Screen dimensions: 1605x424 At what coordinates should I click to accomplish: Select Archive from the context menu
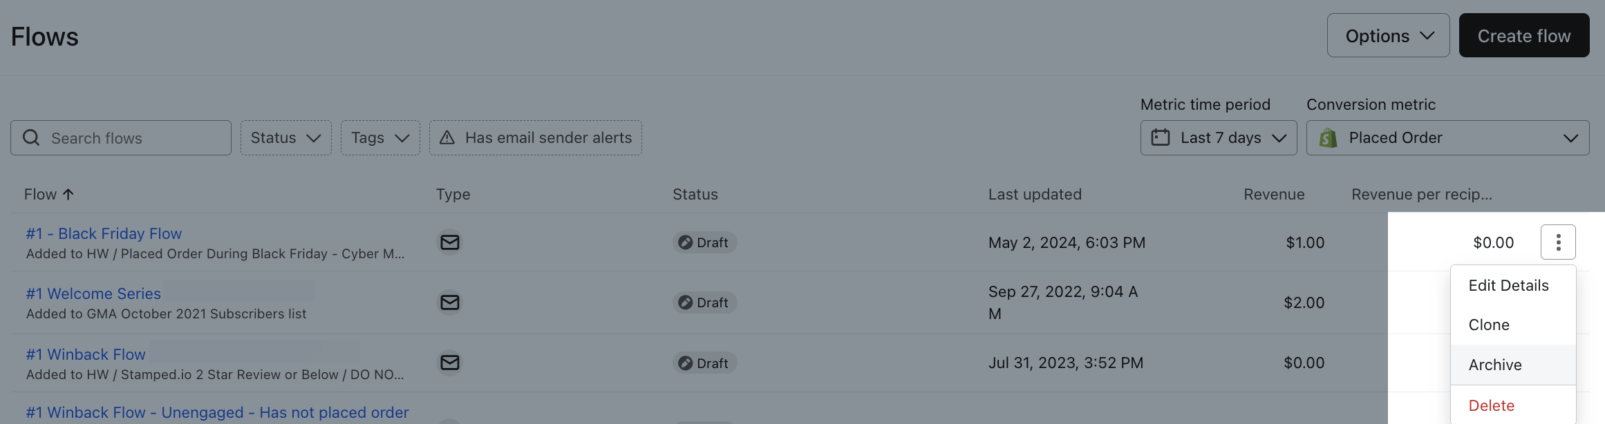click(x=1495, y=365)
